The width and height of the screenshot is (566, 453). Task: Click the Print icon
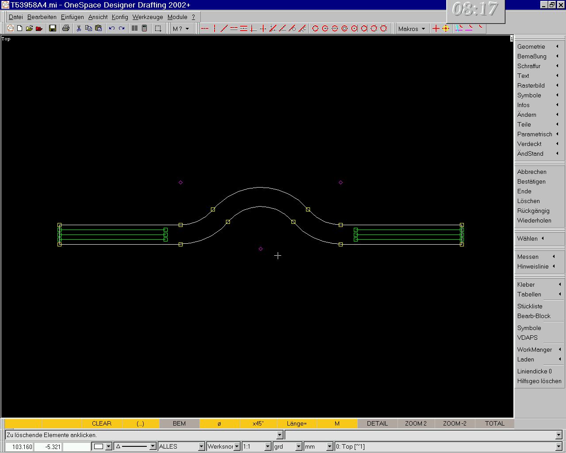tap(66, 28)
